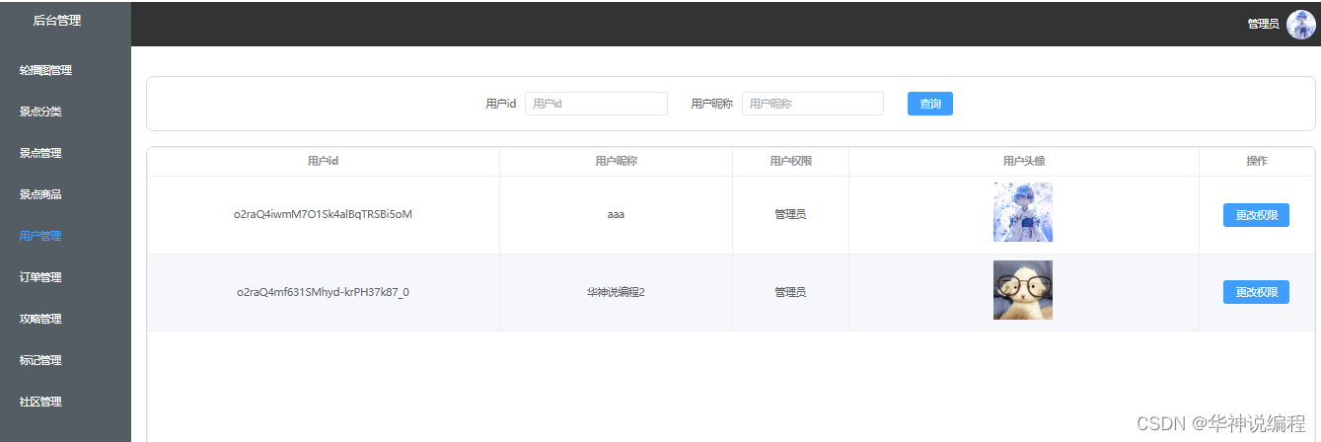This screenshot has width=1321, height=442.
Task: Focus the 用户id search input field
Action: coord(596,104)
